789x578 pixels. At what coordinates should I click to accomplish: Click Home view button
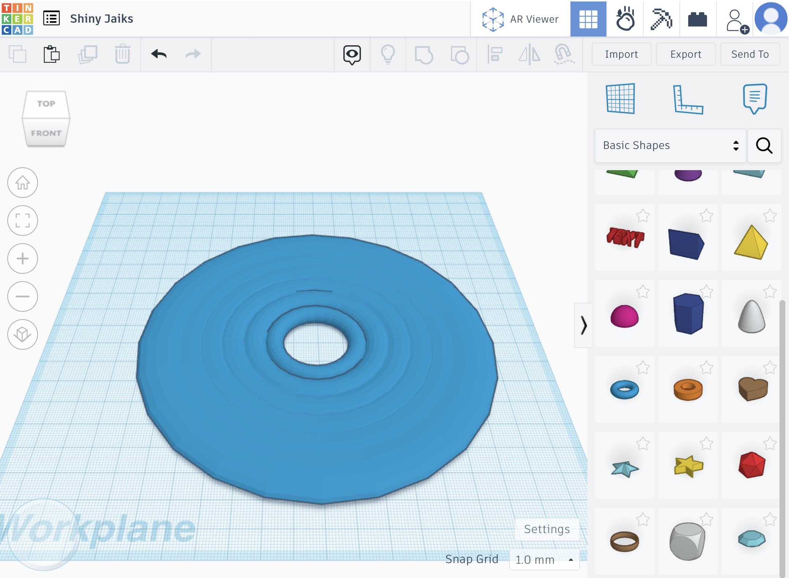(23, 183)
